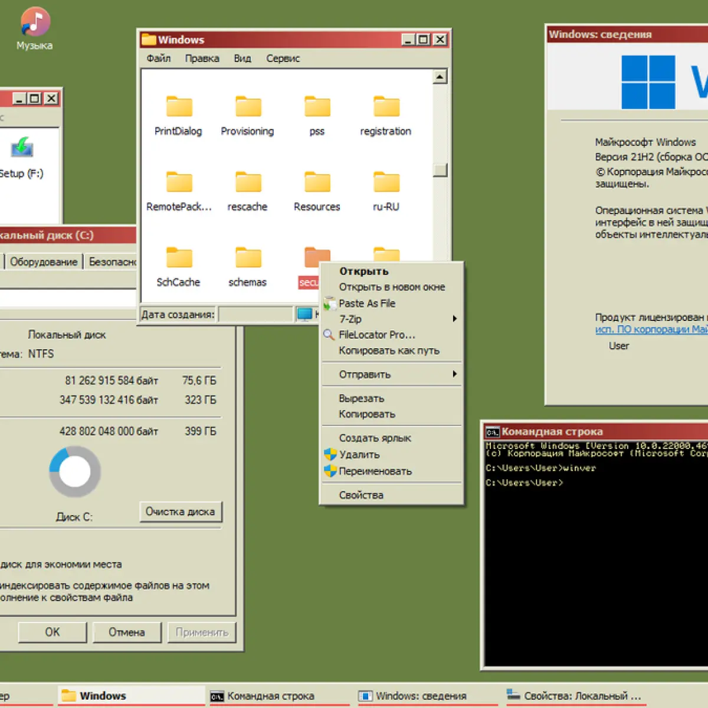
Task: Choose Переименовать in context menu
Action: click(392, 471)
